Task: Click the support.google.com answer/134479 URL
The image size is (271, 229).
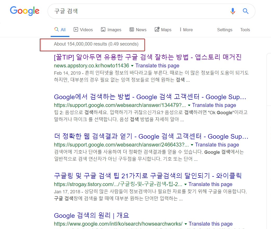Action: click(x=120, y=105)
